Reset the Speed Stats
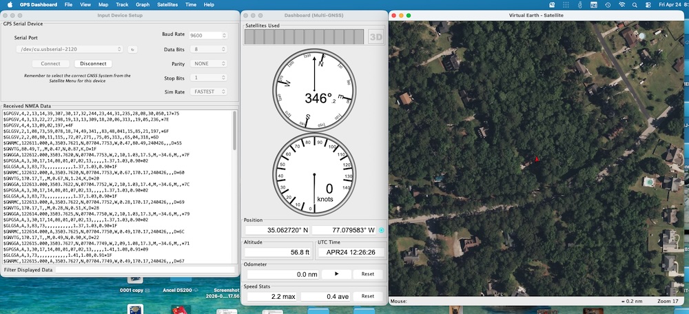 (x=368, y=296)
